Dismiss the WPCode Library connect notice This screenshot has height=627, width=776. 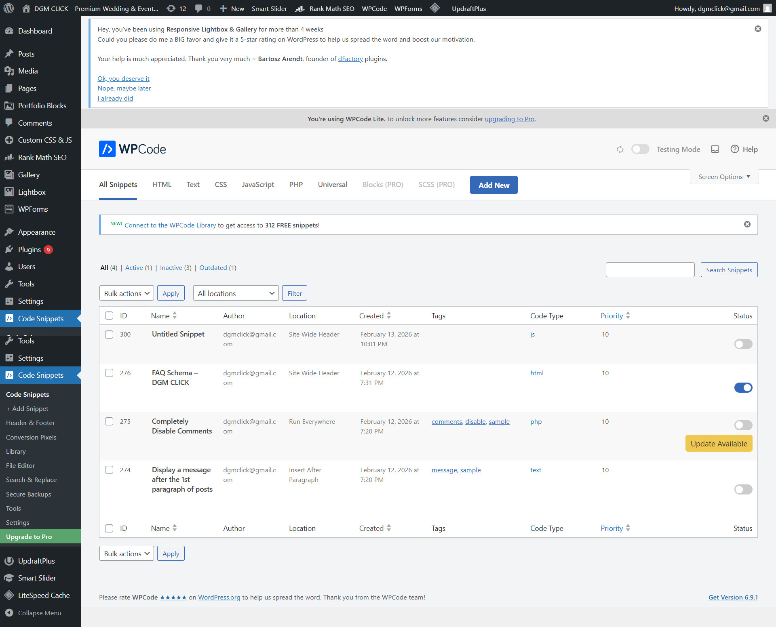(x=747, y=224)
